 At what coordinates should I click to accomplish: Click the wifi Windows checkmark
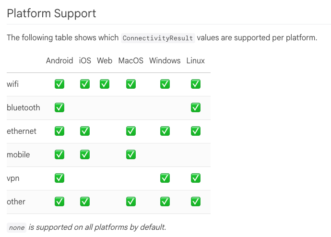[165, 84]
